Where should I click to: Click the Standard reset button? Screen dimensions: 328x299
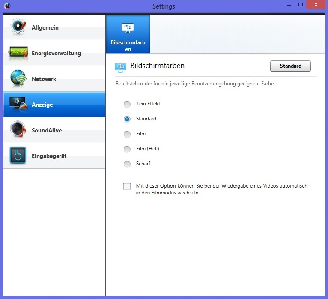(290, 66)
